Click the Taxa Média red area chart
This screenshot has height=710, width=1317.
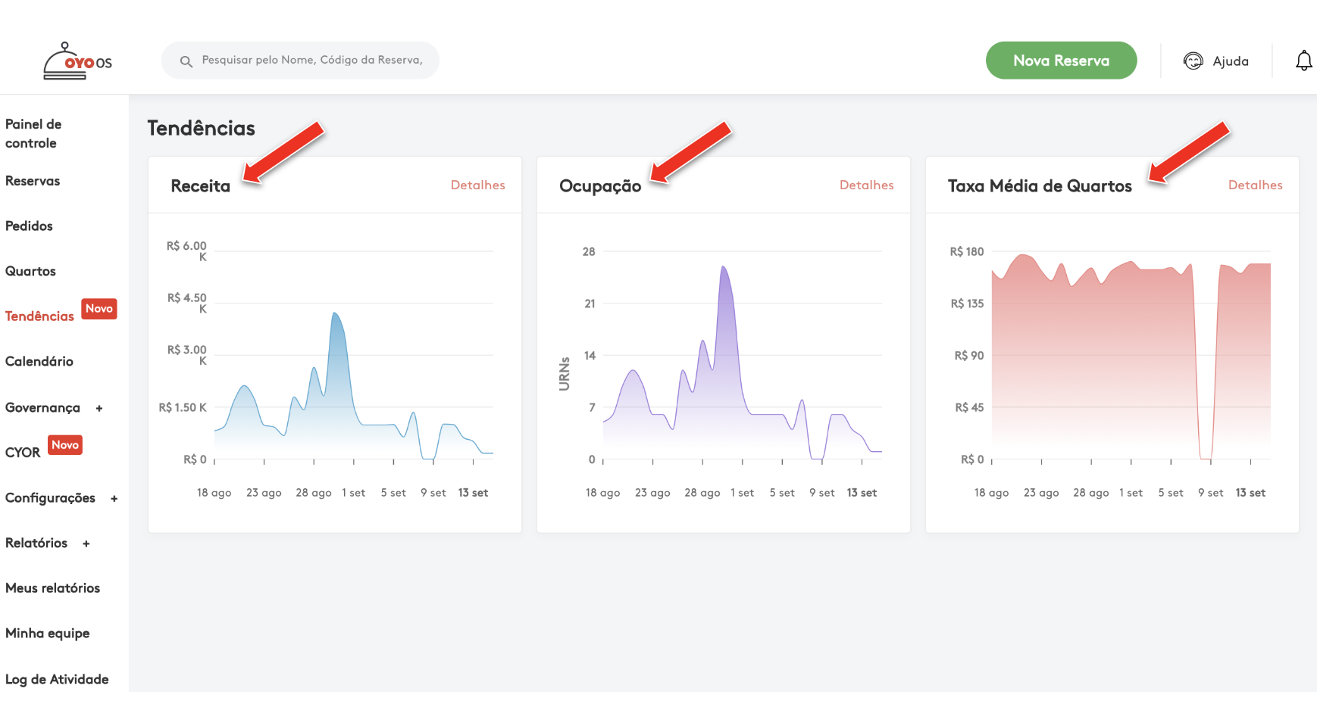coord(1131,356)
